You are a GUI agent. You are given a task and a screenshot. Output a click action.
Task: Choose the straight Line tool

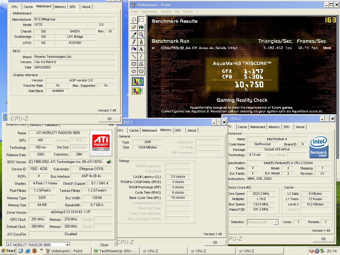[x=134, y=57]
